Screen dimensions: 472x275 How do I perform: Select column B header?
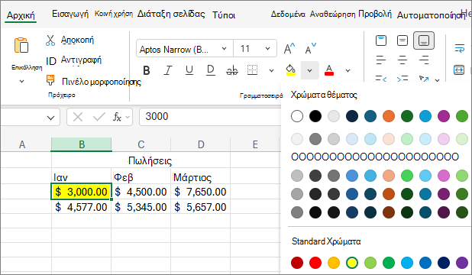(81, 144)
